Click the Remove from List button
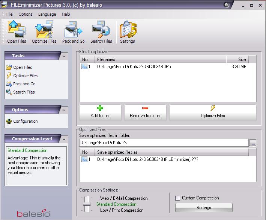Viewport: 266px width, 220px height. coord(145,113)
